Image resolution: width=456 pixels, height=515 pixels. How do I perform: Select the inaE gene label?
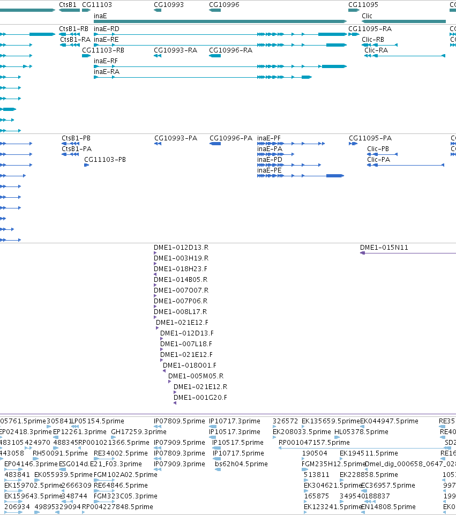(100, 16)
